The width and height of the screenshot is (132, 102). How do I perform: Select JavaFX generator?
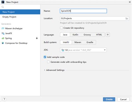(20, 33)
